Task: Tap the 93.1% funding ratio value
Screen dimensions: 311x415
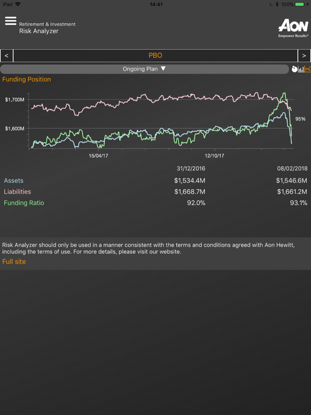Action: 299,203
